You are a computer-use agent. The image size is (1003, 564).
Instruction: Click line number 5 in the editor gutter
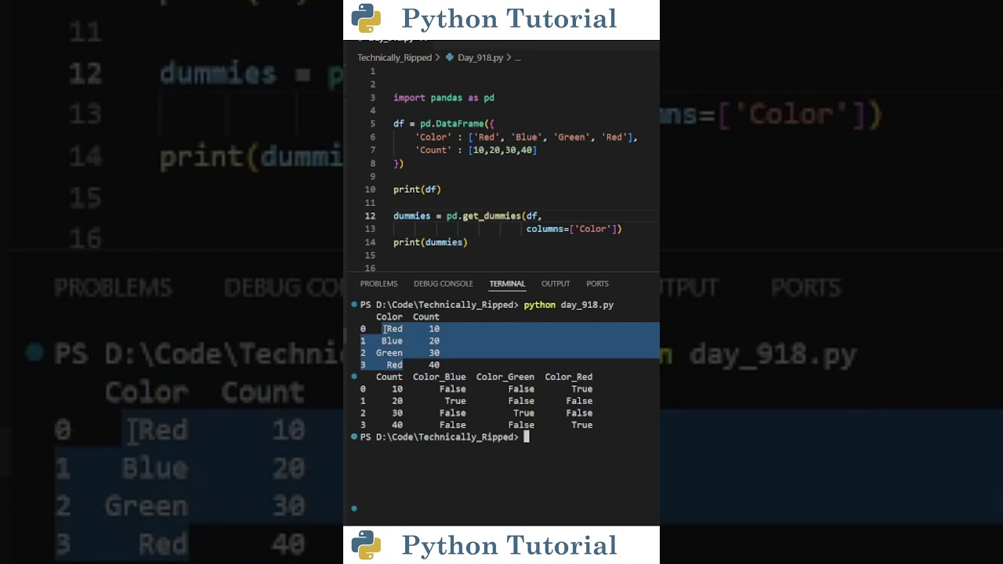click(x=373, y=124)
